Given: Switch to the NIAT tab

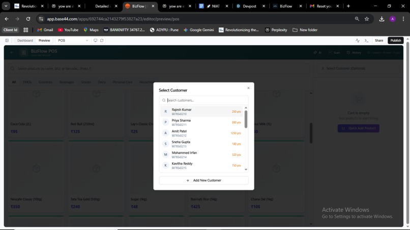Looking at the screenshot, I should (x=213, y=6).
